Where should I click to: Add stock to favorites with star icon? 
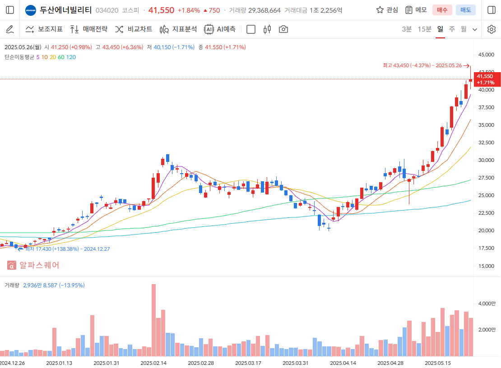click(380, 10)
